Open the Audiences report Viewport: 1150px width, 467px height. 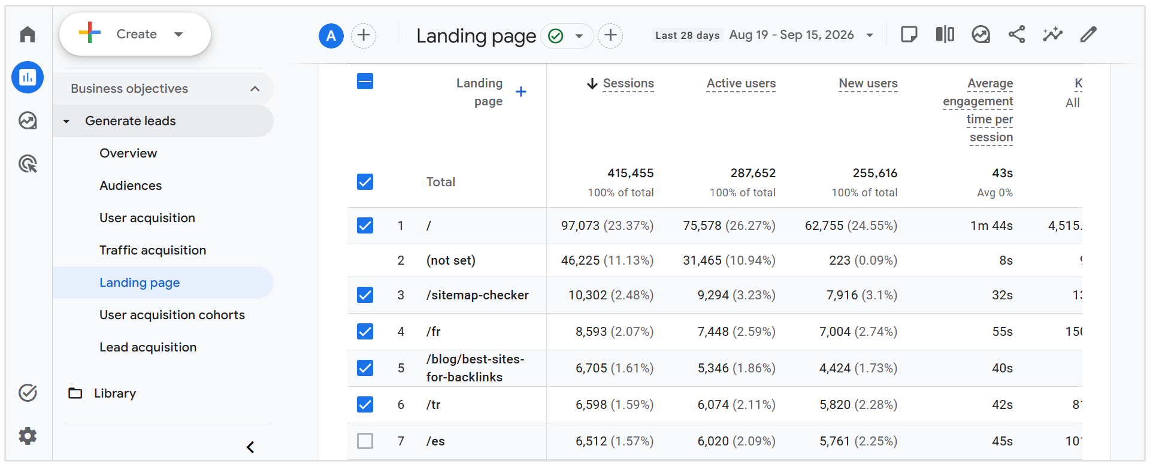tap(131, 186)
